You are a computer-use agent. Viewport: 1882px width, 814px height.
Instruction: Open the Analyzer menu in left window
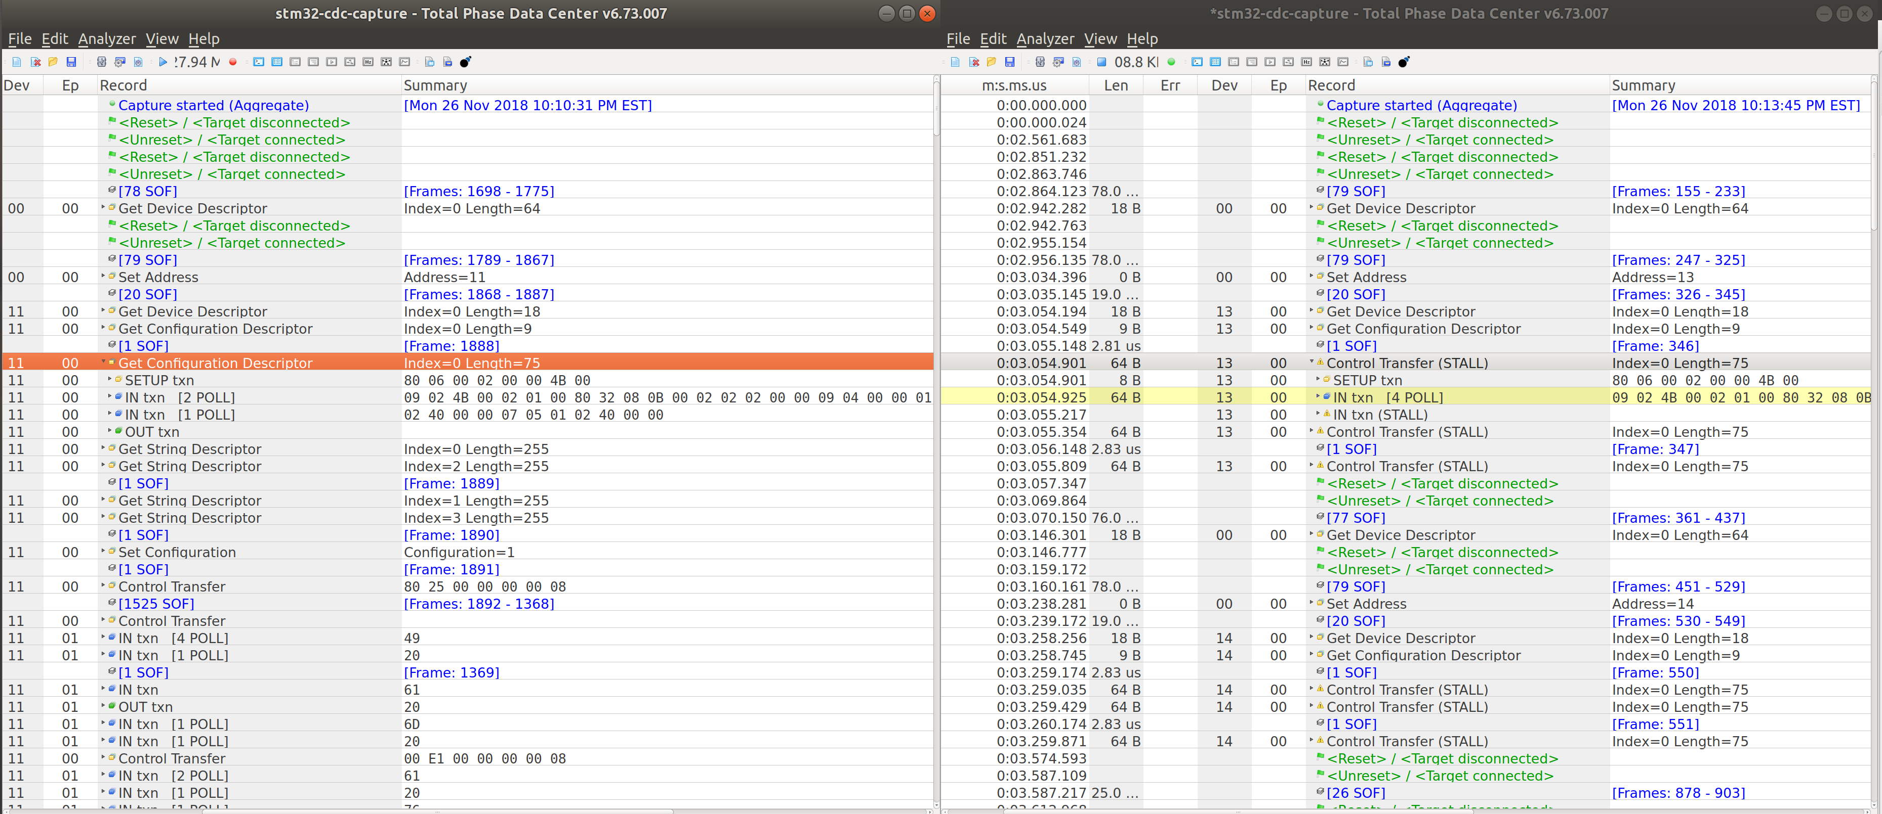107,39
